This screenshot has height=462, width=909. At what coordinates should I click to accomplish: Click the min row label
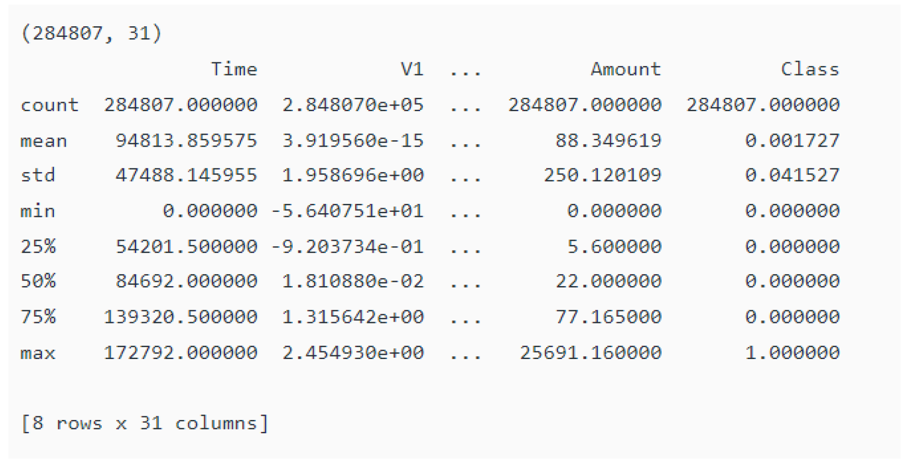(x=38, y=211)
